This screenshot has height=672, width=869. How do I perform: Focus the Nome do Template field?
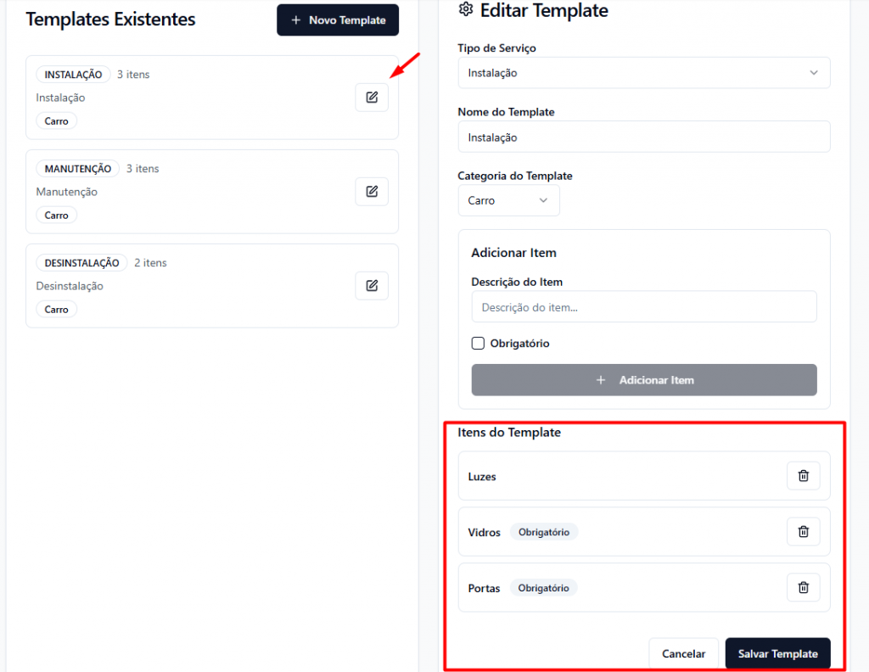pyautogui.click(x=643, y=137)
